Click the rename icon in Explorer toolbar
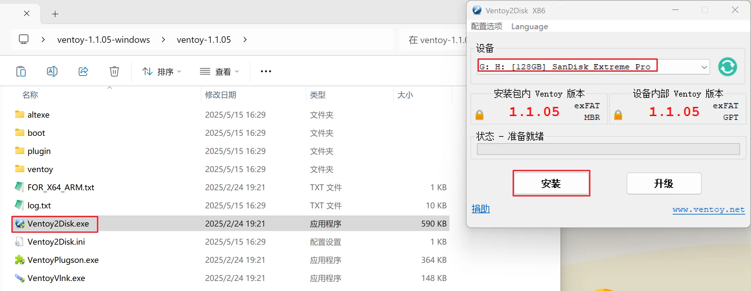This screenshot has height=291, width=751. click(x=52, y=71)
